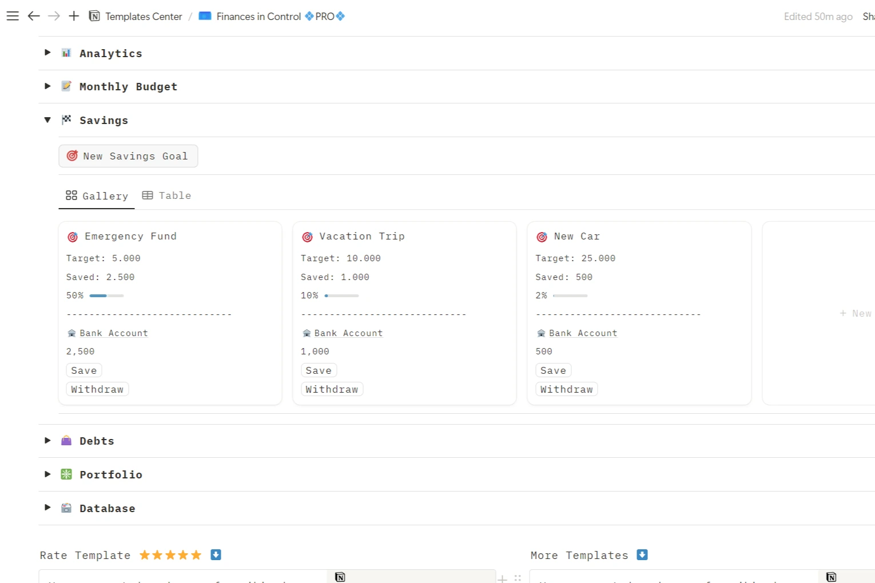Select the Gallery view tab
Screen dimensions: 875x583
[97, 196]
